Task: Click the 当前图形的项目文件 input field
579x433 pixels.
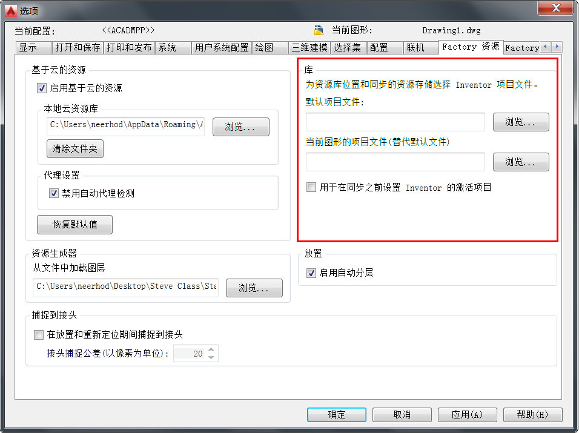Action: (x=395, y=162)
